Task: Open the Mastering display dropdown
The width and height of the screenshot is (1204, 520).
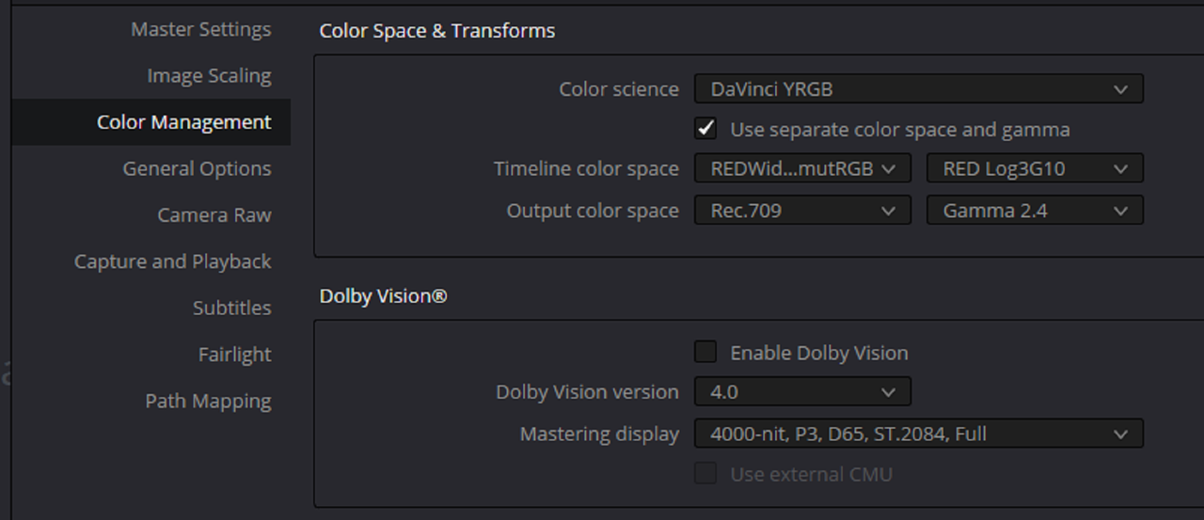Action: (919, 433)
